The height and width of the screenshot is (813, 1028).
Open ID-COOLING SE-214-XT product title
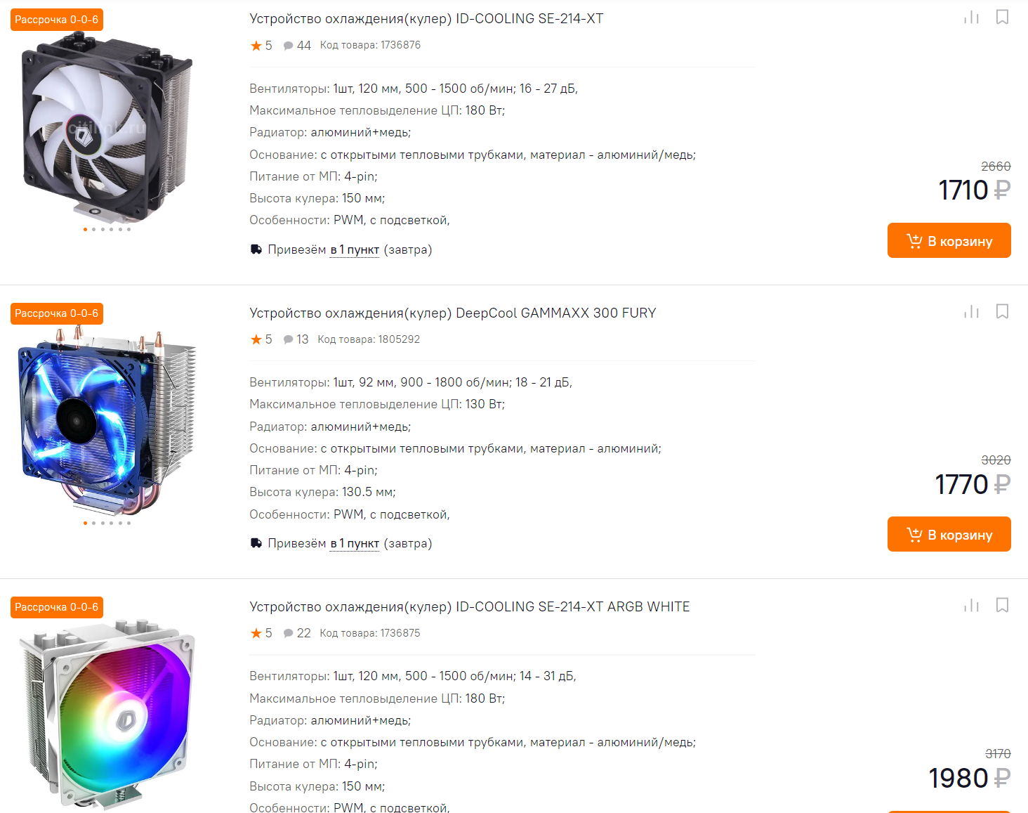tap(426, 19)
